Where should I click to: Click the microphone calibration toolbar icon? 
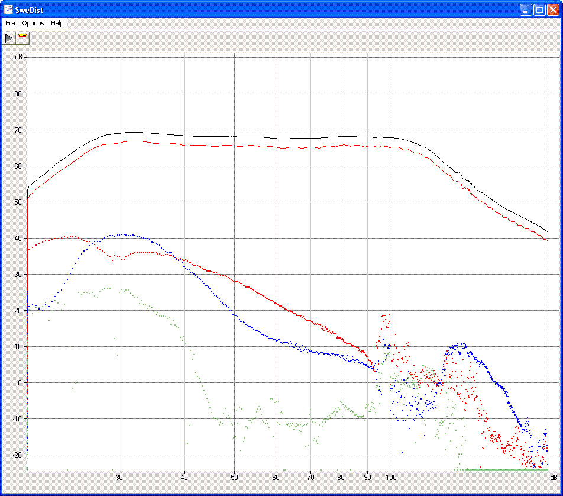[x=22, y=38]
